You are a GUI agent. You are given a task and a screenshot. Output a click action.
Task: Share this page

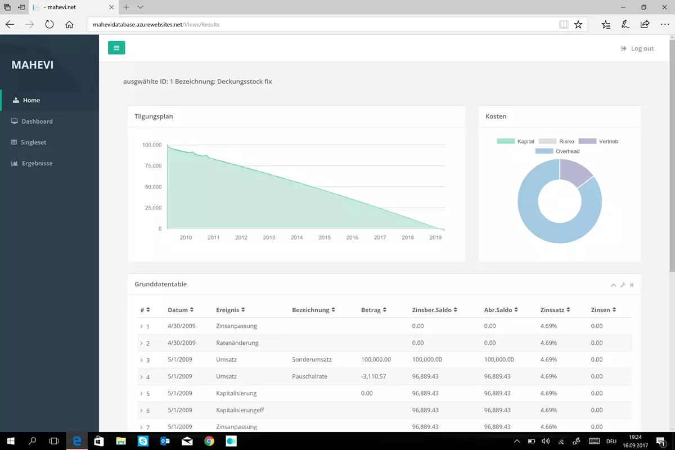[x=645, y=24]
